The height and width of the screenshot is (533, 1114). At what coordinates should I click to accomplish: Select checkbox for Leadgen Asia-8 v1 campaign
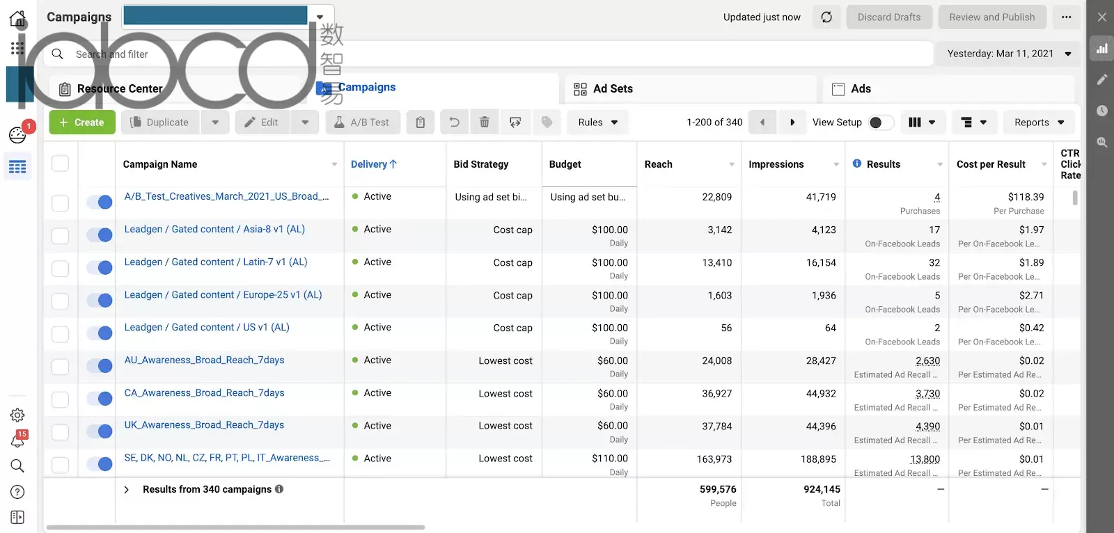click(61, 236)
